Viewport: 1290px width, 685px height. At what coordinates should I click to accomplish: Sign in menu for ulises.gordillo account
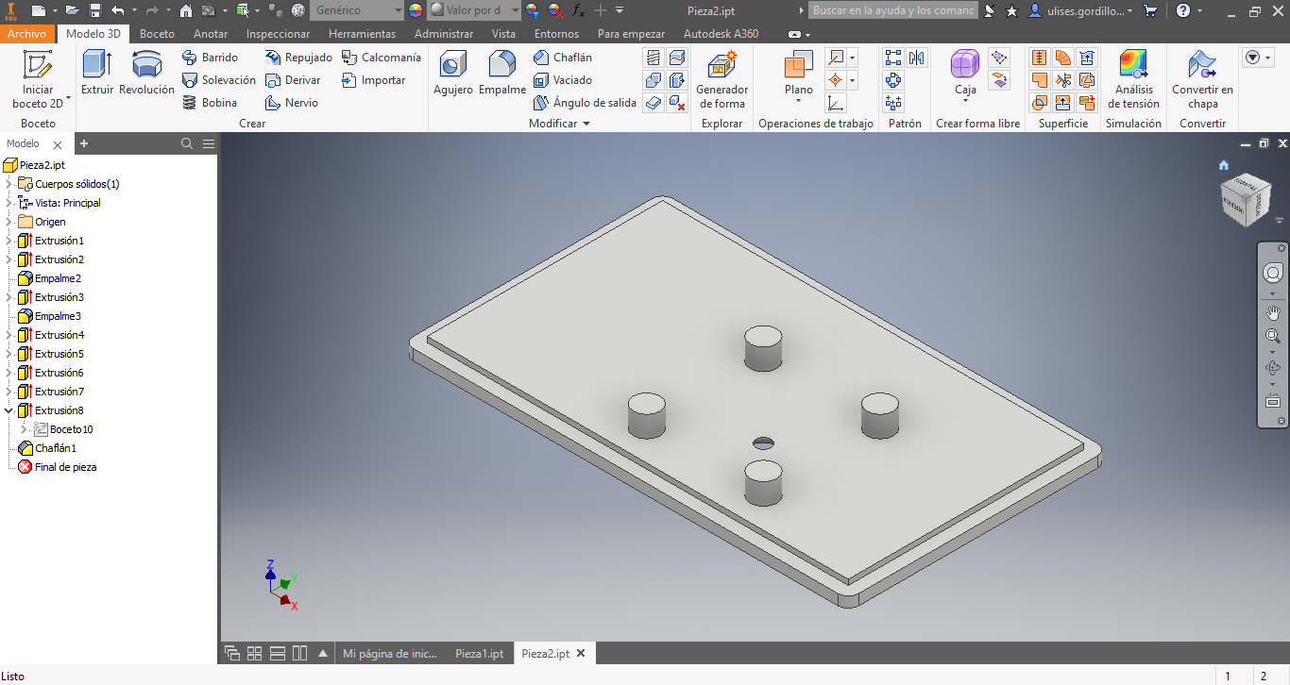[1079, 10]
